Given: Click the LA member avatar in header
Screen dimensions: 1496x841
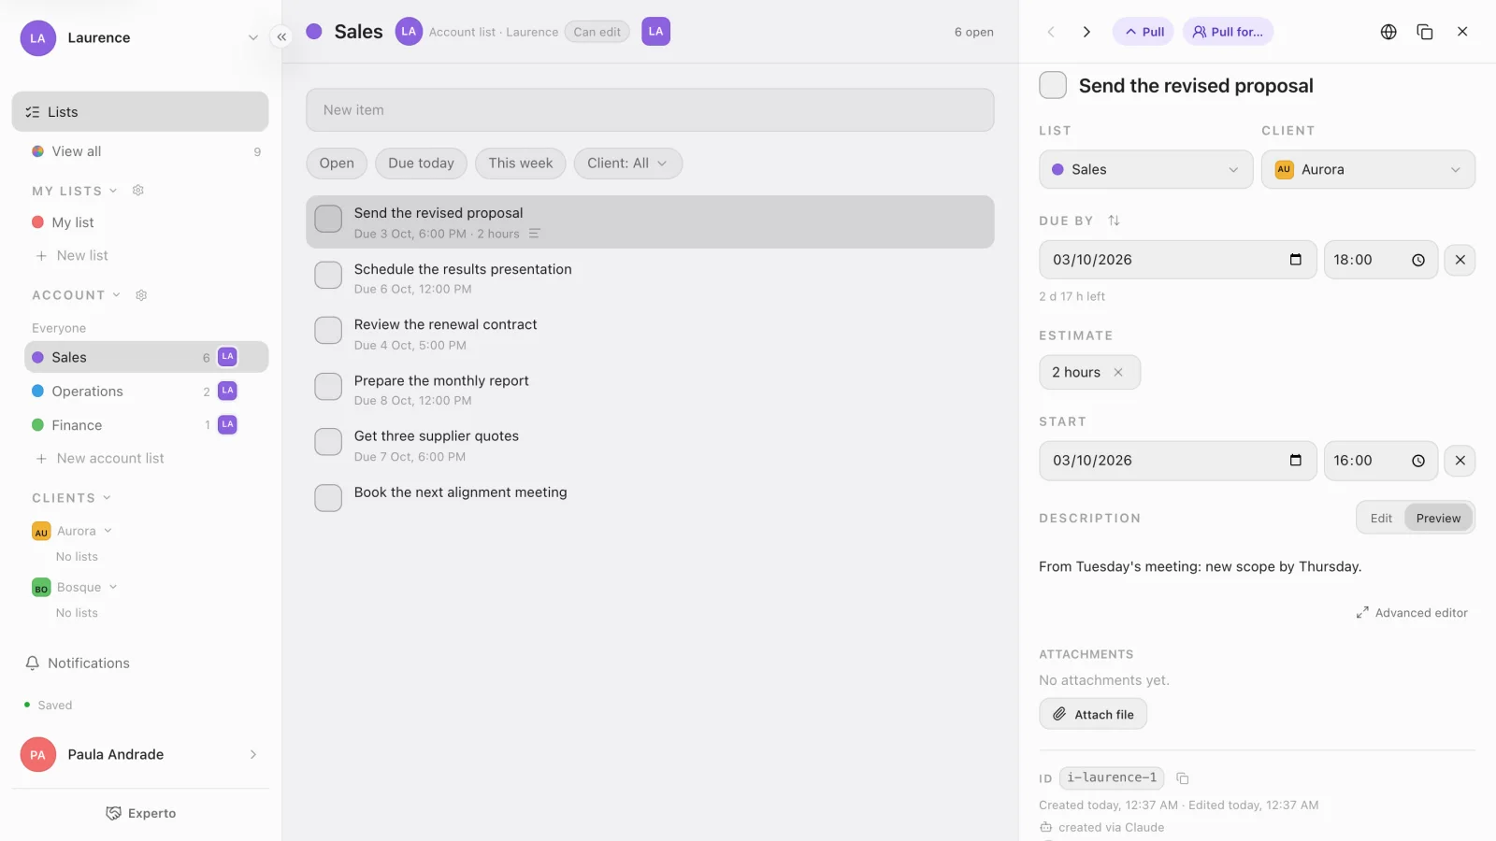Looking at the screenshot, I should tap(655, 32).
